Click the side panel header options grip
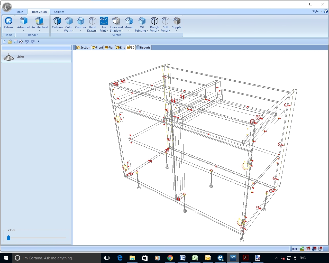The image size is (329, 263). (x=70, y=48)
